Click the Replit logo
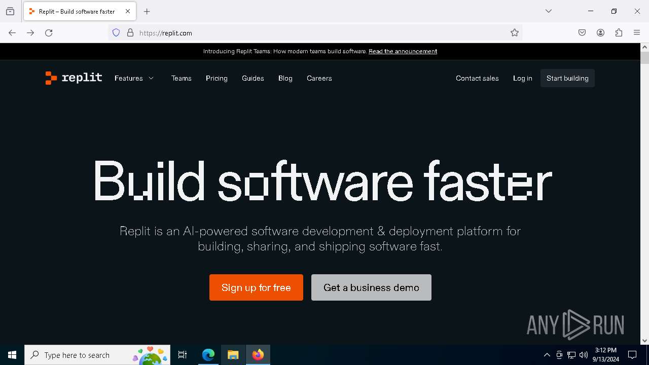This screenshot has width=649, height=365. coord(74,78)
